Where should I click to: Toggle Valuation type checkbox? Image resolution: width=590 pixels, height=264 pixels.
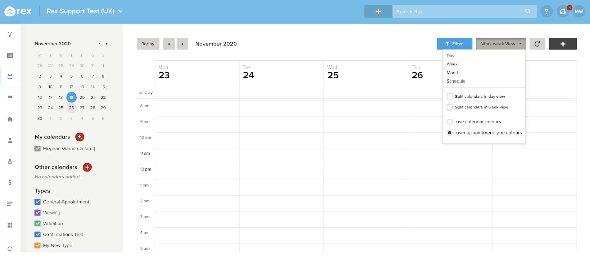click(38, 223)
